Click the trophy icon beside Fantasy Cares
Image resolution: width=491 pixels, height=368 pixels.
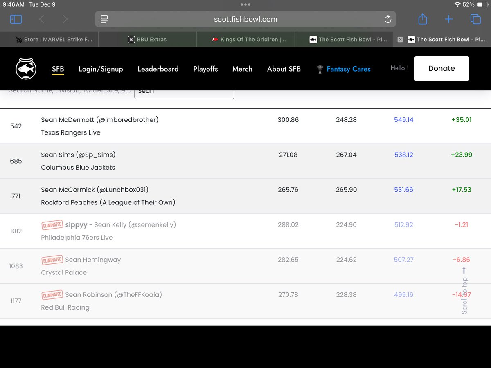pyautogui.click(x=320, y=70)
